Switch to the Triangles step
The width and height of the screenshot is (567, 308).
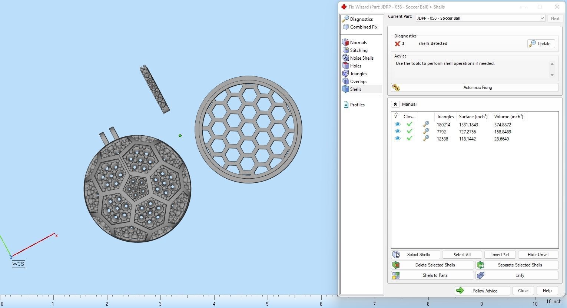[x=359, y=74]
